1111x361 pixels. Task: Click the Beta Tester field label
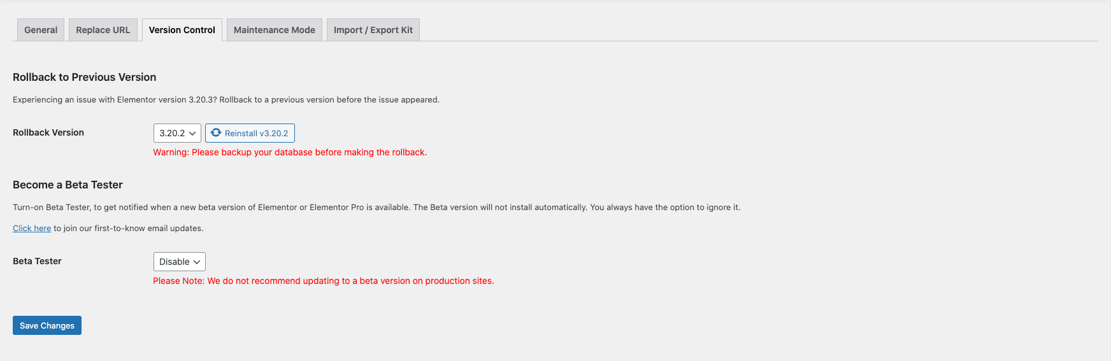click(x=37, y=261)
